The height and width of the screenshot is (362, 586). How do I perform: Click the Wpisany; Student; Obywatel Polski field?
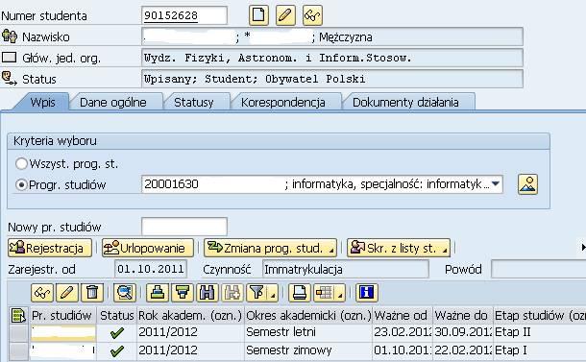coord(332,79)
